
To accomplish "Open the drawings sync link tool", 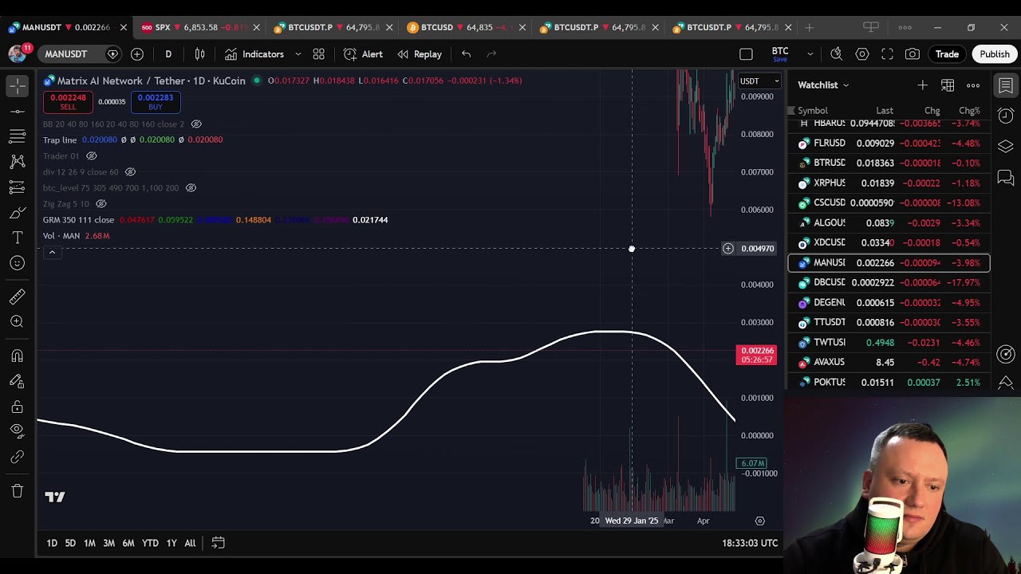I will point(18,458).
